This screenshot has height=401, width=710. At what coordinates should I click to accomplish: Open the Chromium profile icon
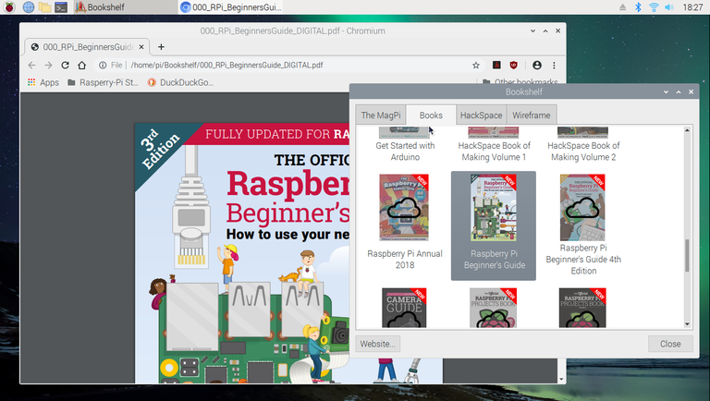click(537, 66)
